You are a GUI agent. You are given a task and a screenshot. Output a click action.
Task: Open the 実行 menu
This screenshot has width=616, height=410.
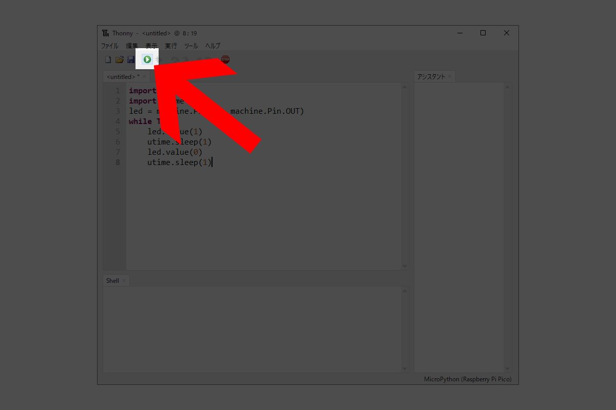[171, 46]
